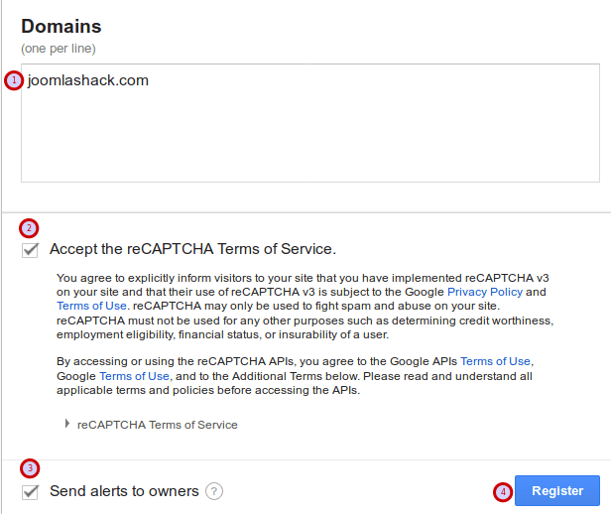
Task: Click inside the Domains text area
Action: click(310, 123)
